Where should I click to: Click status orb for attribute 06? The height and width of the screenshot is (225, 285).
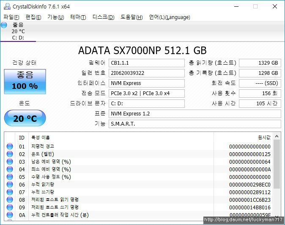[x=10, y=184]
